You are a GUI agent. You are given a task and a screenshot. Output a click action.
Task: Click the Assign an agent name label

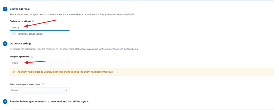click(x=20, y=57)
